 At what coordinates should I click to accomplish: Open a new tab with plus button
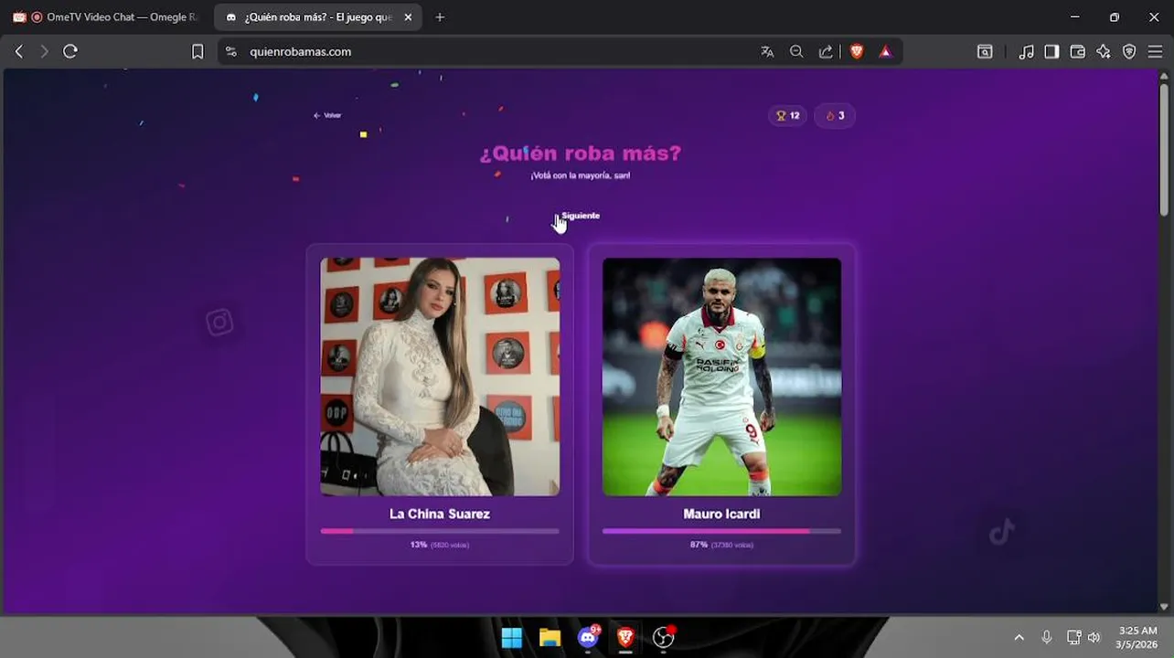pyautogui.click(x=440, y=17)
